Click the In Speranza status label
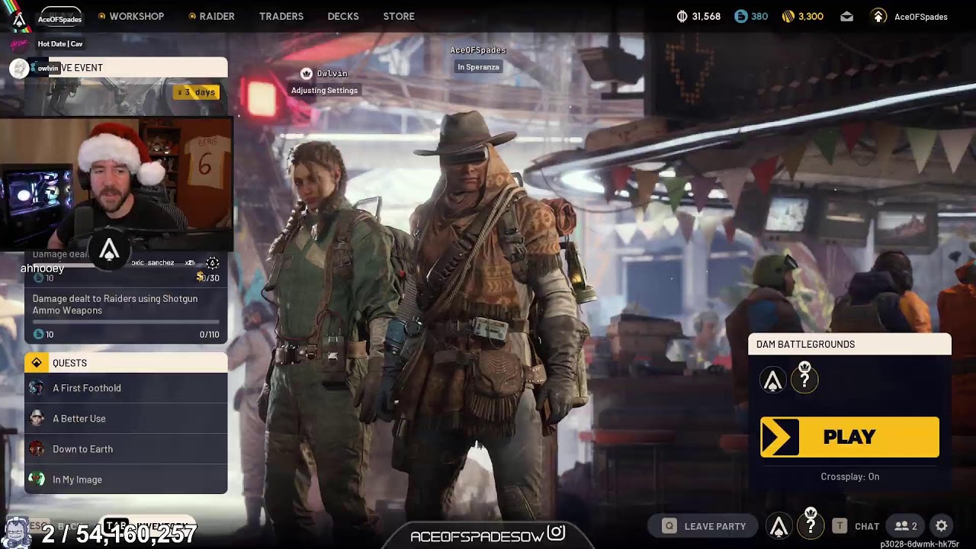Viewport: 976px width, 549px height. (x=478, y=67)
